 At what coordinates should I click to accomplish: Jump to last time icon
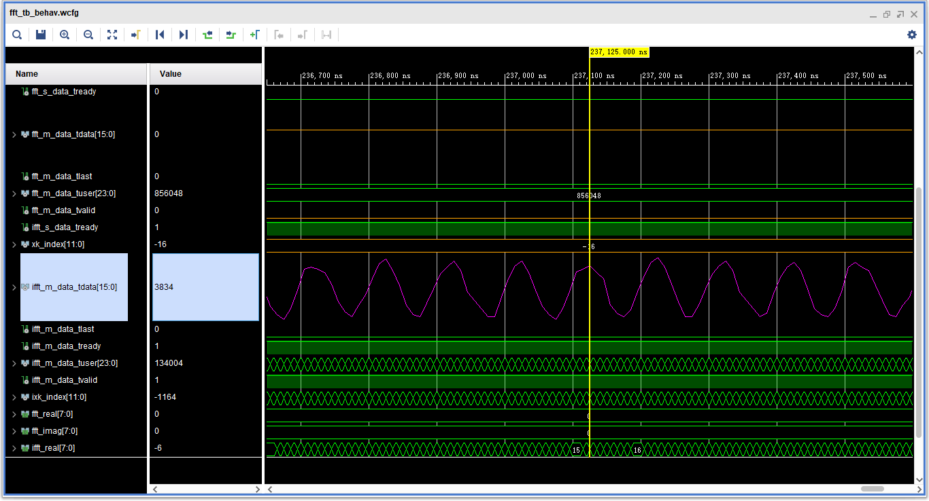coord(184,35)
